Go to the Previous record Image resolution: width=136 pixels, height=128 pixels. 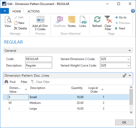click(x=123, y=23)
